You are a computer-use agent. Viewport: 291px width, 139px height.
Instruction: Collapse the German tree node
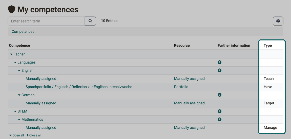pos(19,95)
